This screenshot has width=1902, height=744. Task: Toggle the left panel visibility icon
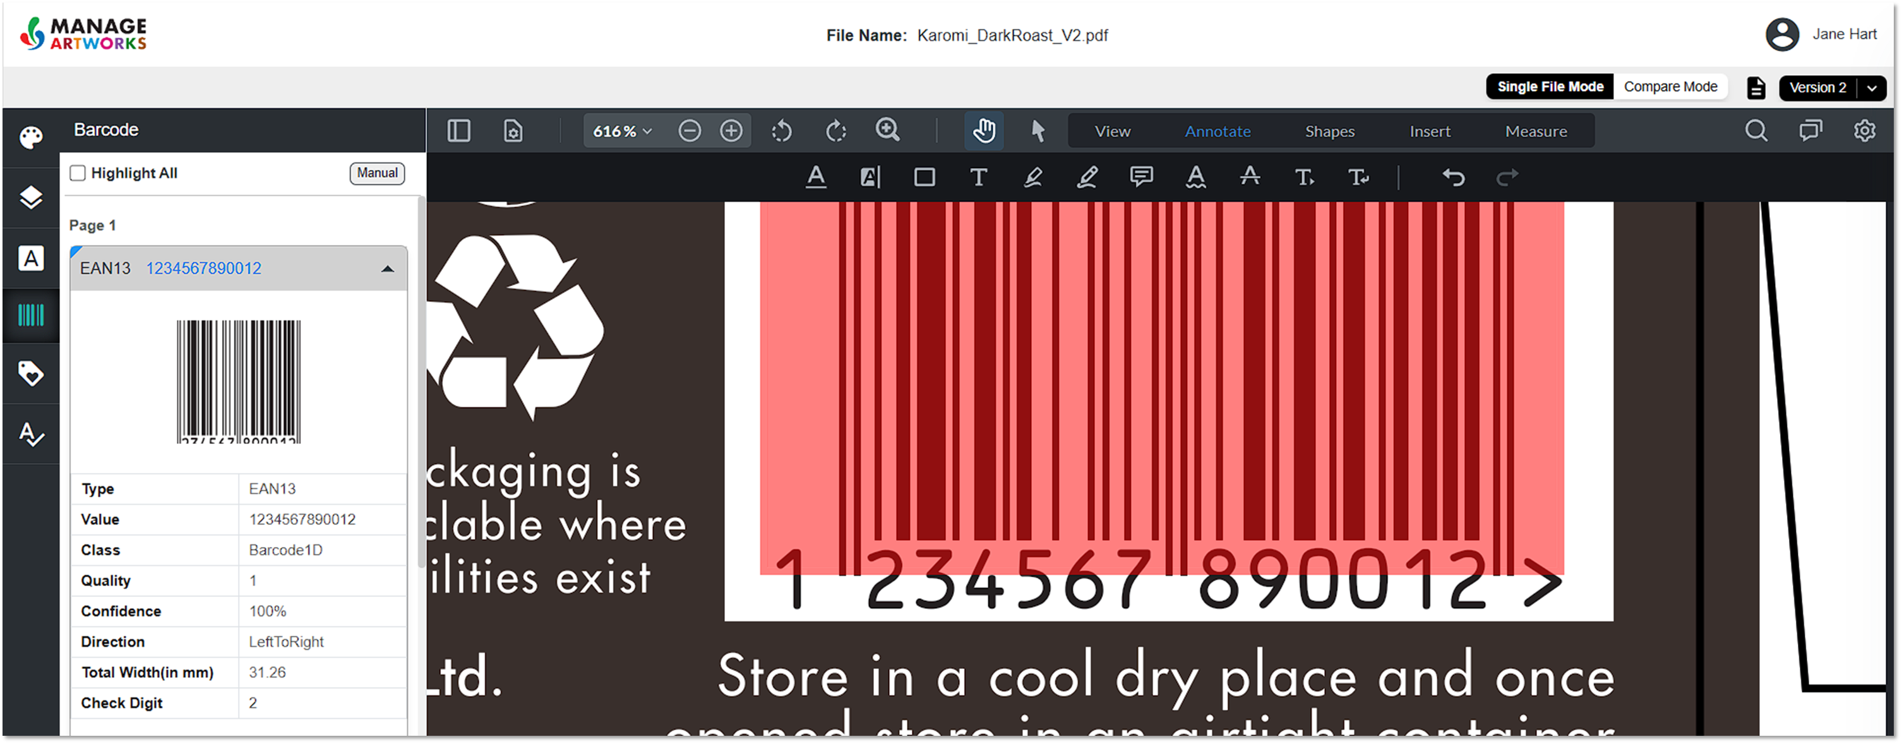point(458,131)
